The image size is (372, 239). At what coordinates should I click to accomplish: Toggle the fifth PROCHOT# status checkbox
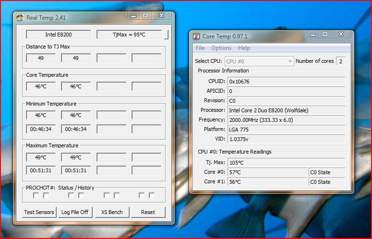107,195
